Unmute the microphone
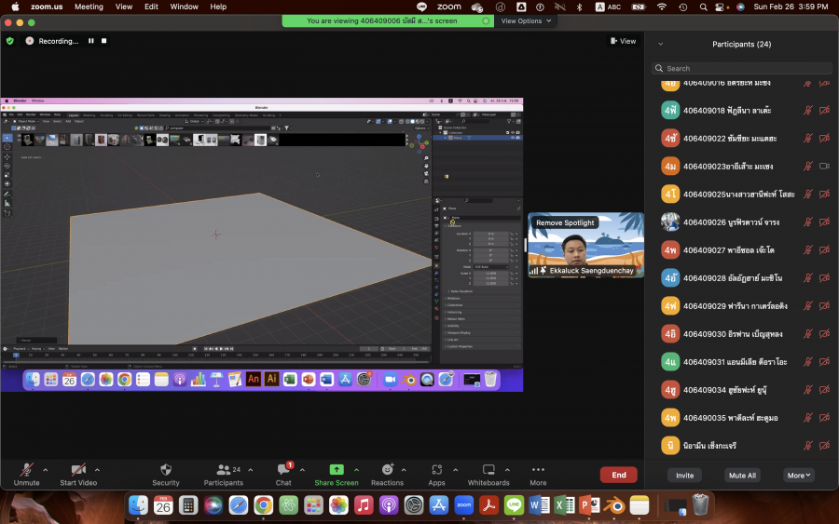This screenshot has width=839, height=524. (26, 471)
